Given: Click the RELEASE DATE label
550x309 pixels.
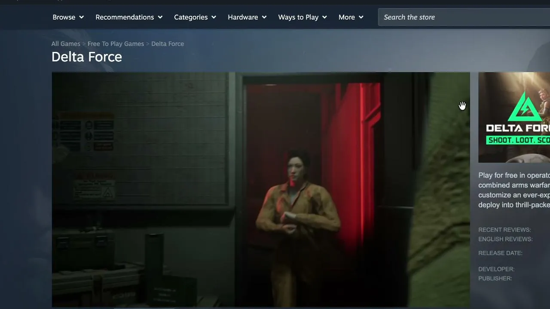Looking at the screenshot, I should pyautogui.click(x=500, y=253).
